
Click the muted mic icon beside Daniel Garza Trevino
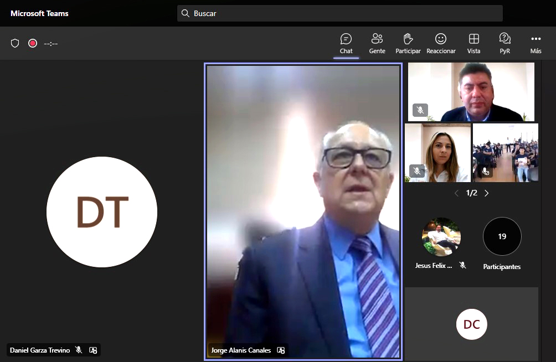[x=79, y=350]
